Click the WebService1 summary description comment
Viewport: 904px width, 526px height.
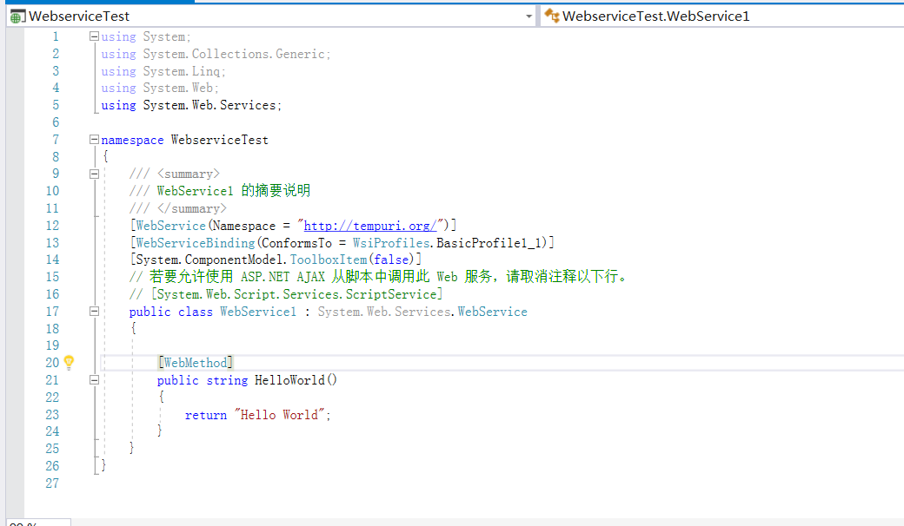pos(220,190)
